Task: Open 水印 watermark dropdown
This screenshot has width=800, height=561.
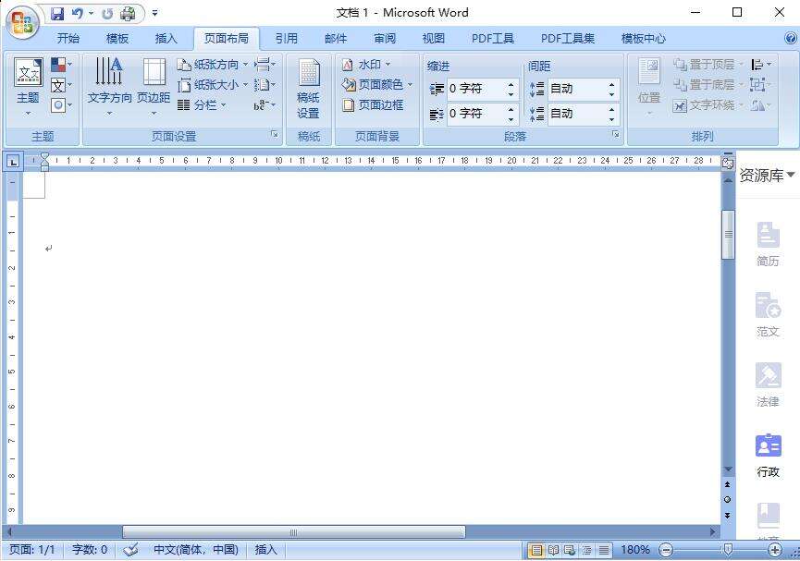Action: (366, 65)
